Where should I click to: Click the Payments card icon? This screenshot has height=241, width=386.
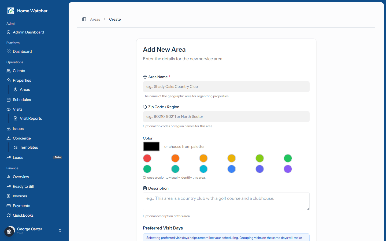click(9, 206)
